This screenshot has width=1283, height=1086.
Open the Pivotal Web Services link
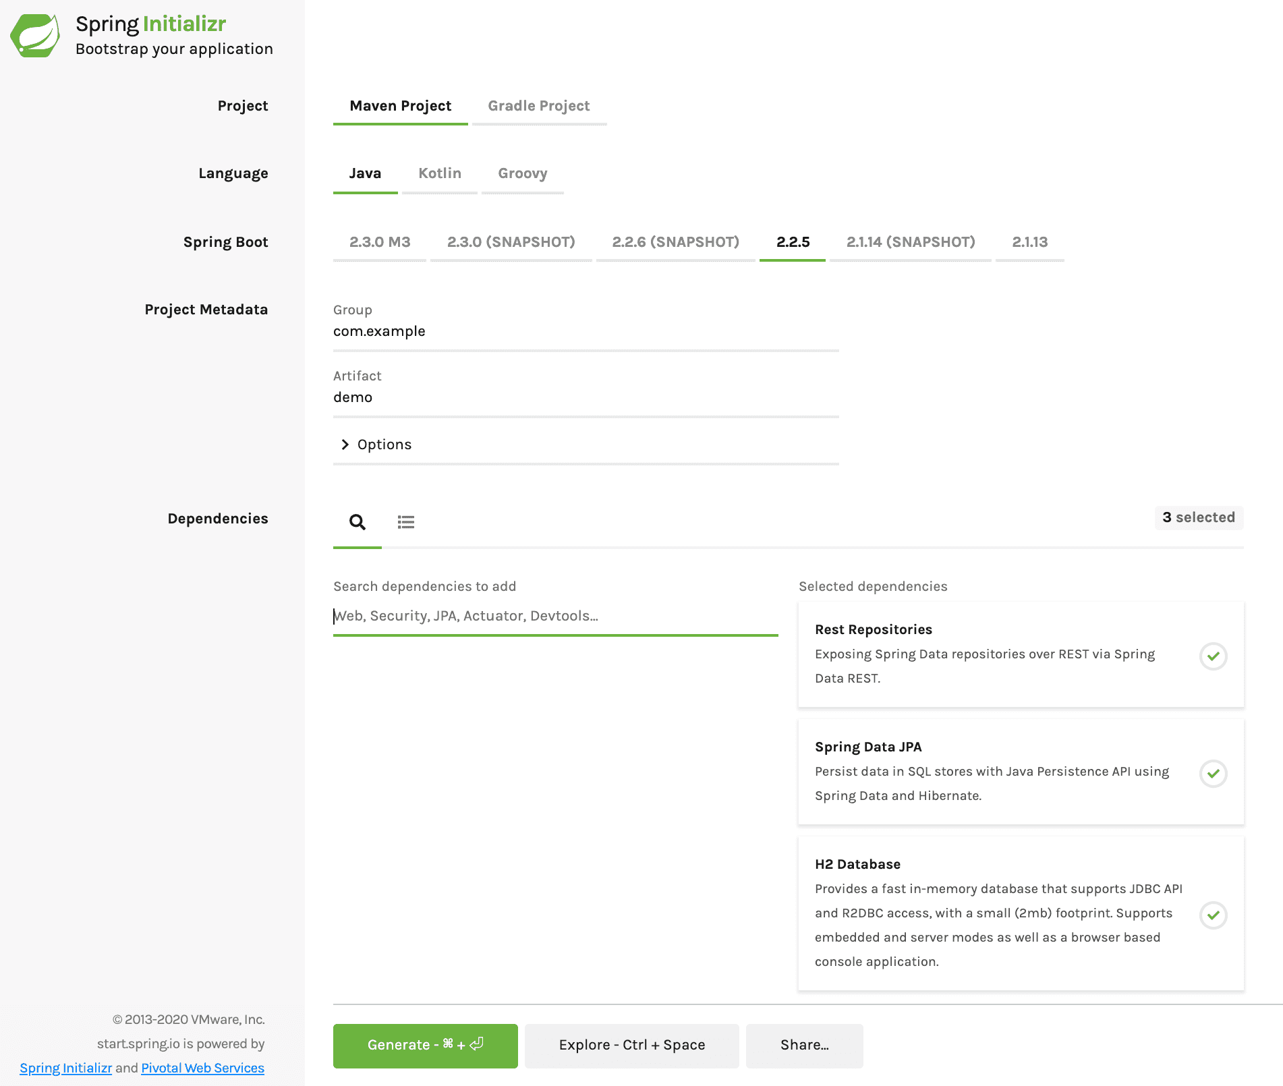pyautogui.click(x=203, y=1068)
